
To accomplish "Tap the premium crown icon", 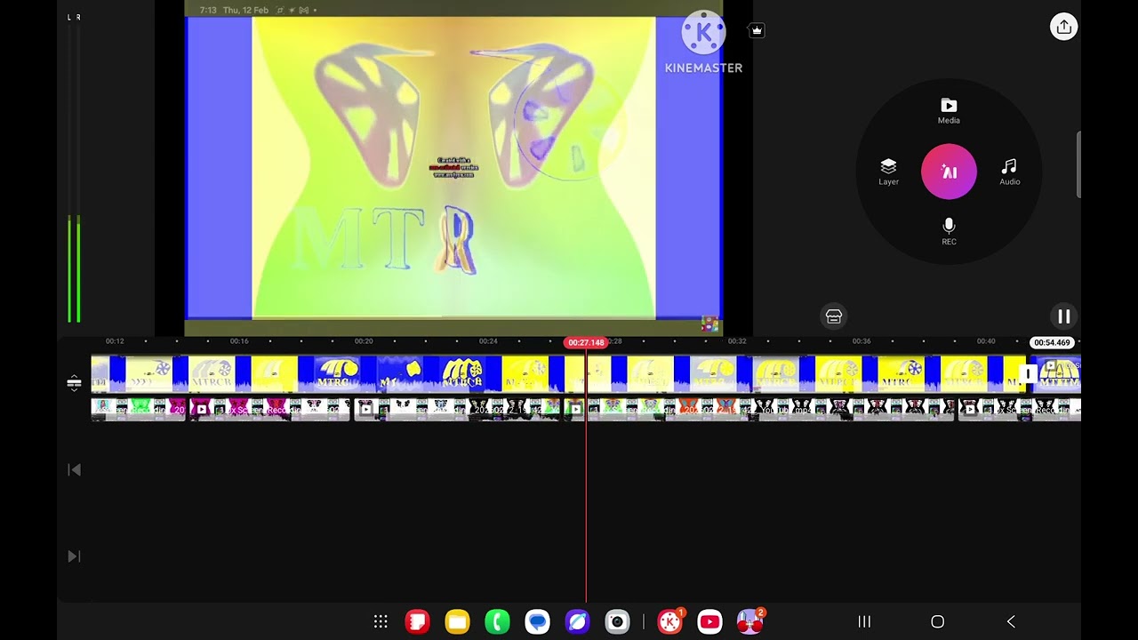I will coord(757,30).
